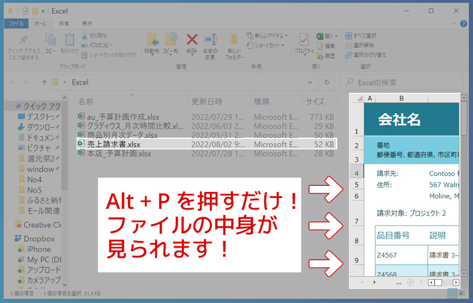Switch to the Share (共有) tab
Screen dimensions: 473x303
pos(64,24)
